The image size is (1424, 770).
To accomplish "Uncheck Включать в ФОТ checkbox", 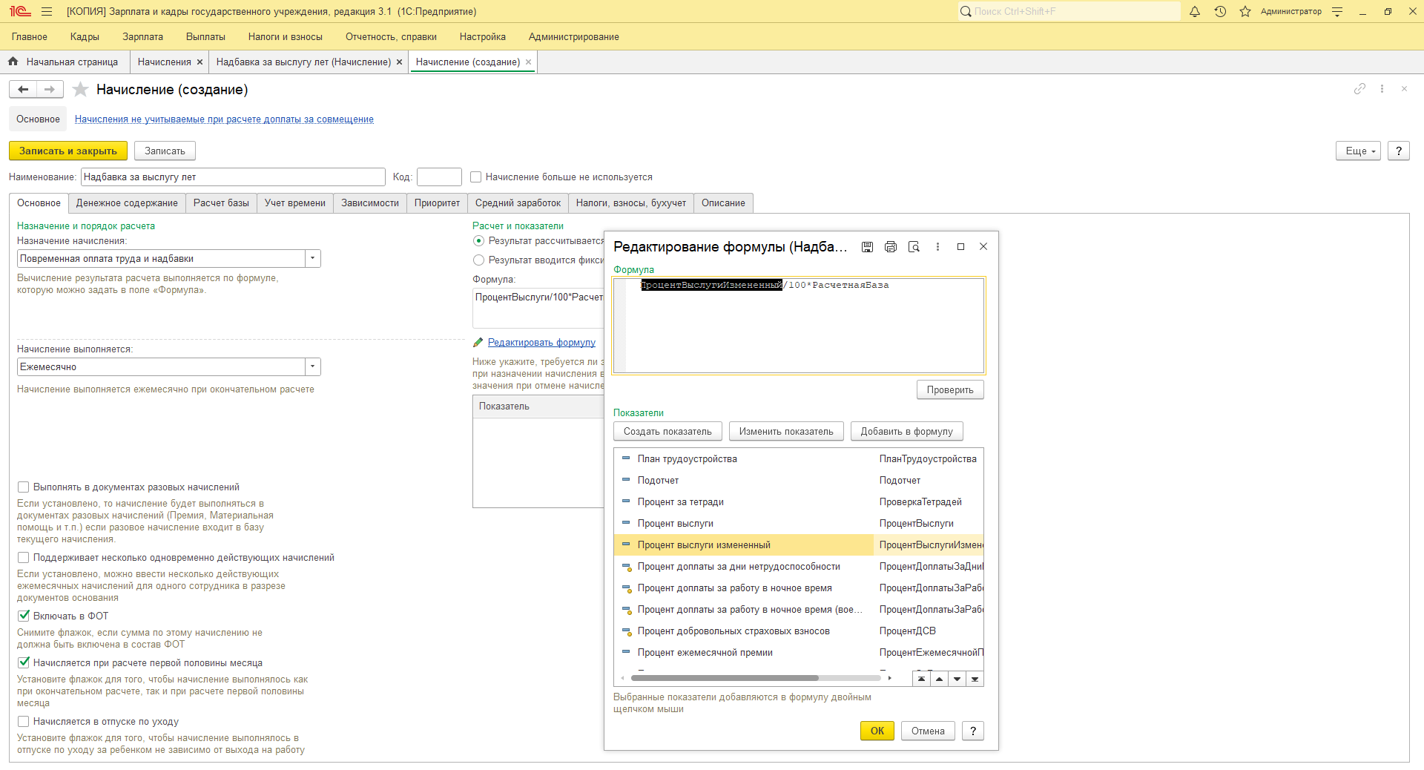I will point(23,616).
